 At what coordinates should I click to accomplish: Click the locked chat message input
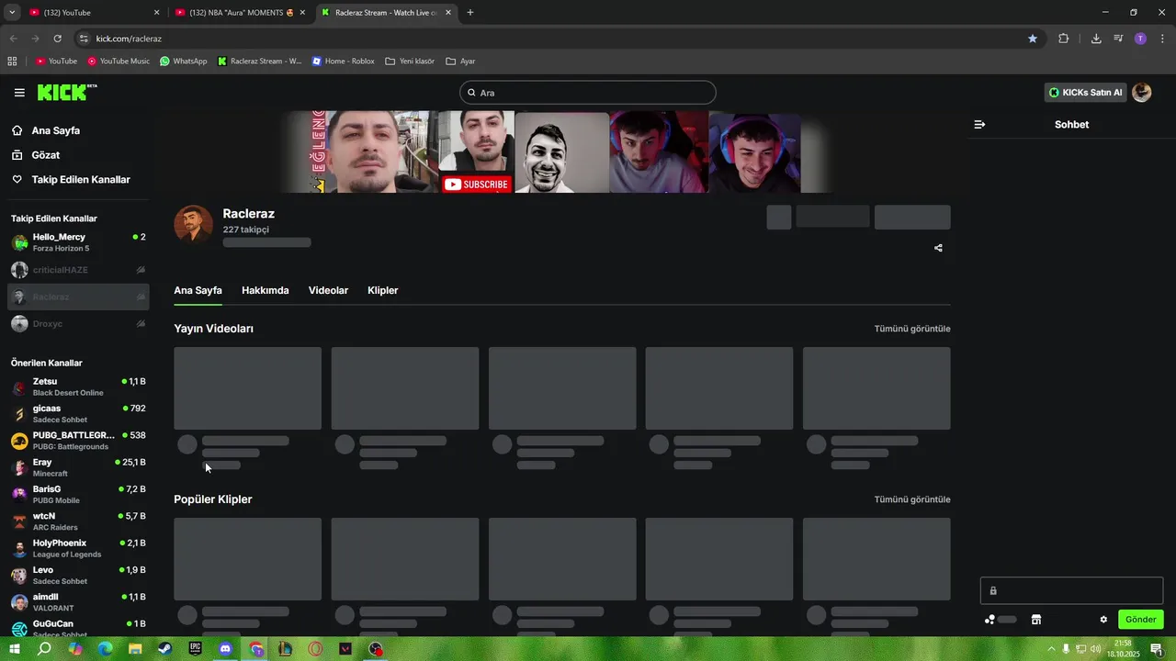1071,590
